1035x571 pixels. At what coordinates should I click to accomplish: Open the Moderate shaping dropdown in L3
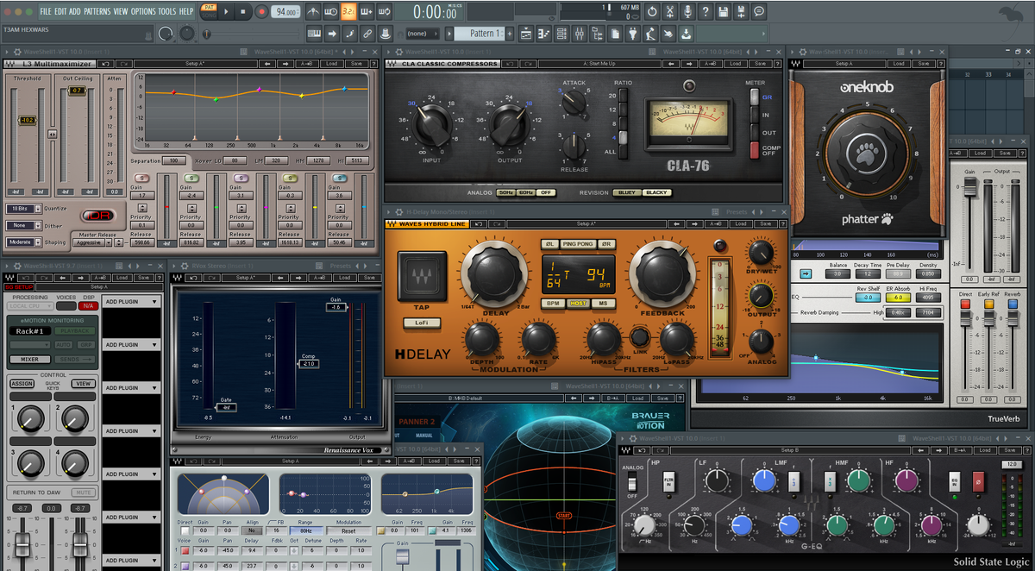pyautogui.click(x=26, y=242)
